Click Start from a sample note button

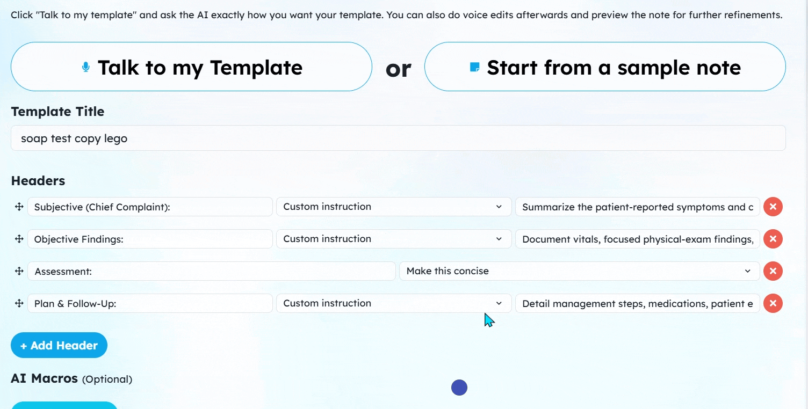coord(605,67)
